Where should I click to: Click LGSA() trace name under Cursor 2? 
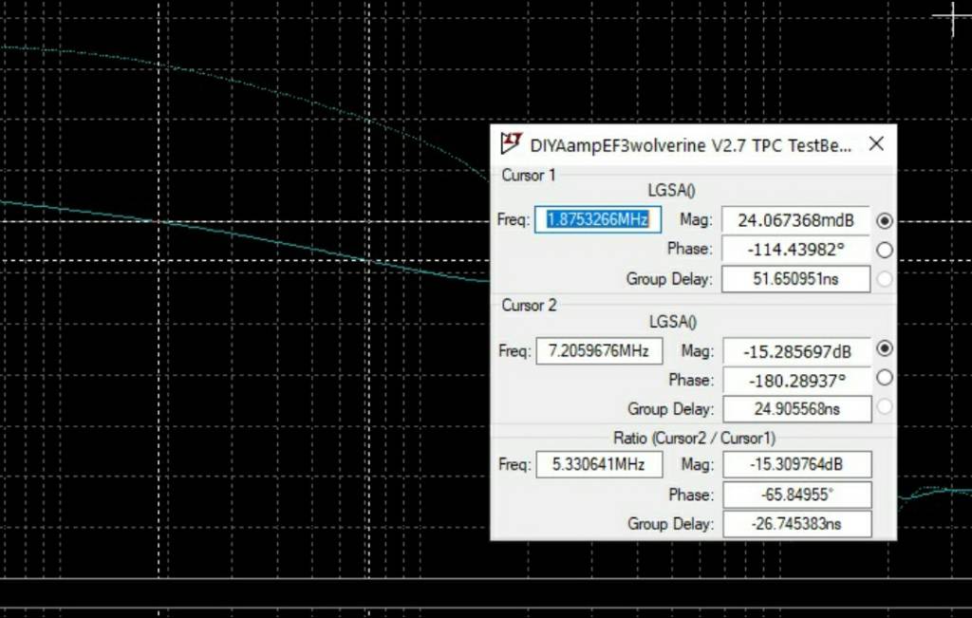tap(673, 322)
